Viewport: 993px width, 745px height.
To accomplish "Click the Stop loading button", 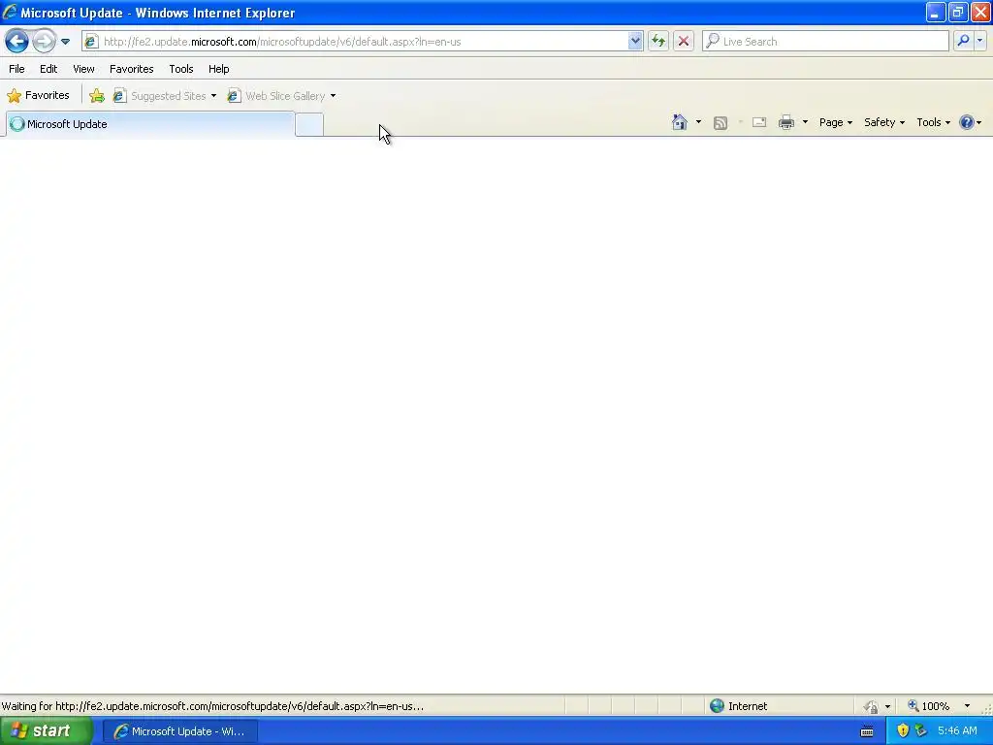I will click(684, 42).
